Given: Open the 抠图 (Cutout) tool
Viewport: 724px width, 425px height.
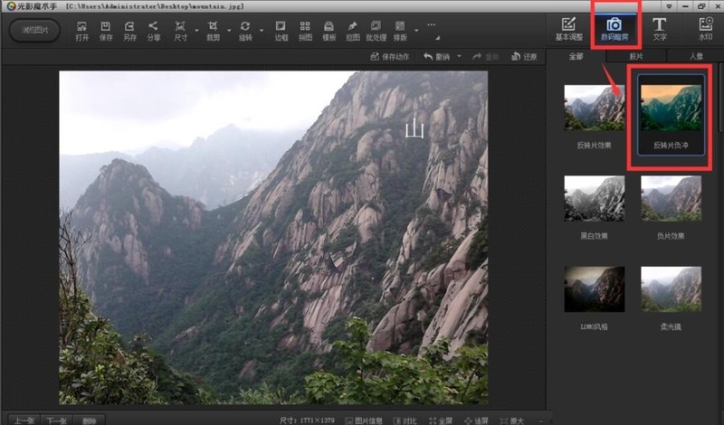Looking at the screenshot, I should click(352, 30).
